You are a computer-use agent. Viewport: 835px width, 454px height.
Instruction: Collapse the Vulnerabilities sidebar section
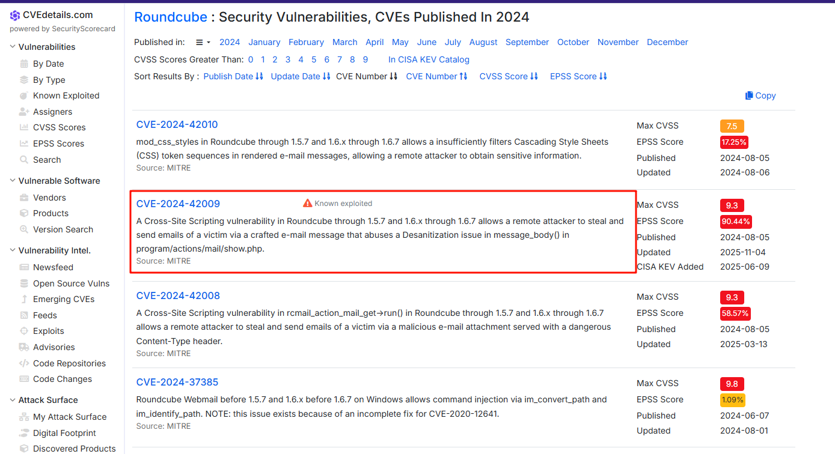pos(13,47)
